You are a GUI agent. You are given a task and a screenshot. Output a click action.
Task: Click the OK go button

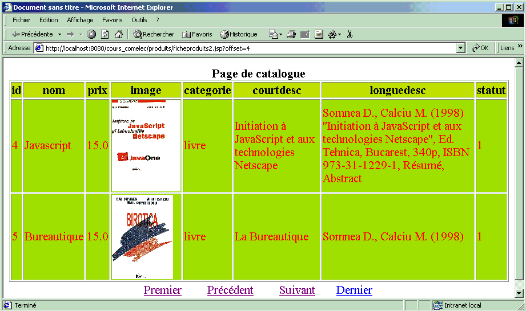pos(480,48)
